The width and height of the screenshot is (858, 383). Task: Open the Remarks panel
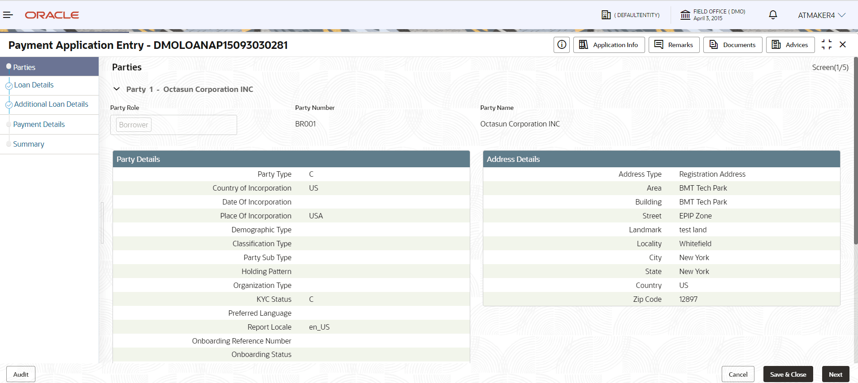674,45
